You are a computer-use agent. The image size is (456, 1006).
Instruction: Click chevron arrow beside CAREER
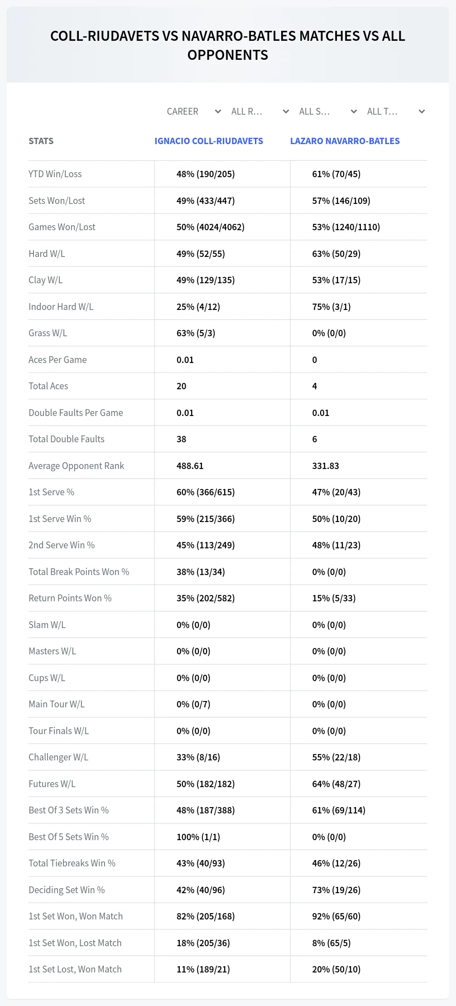click(x=218, y=111)
